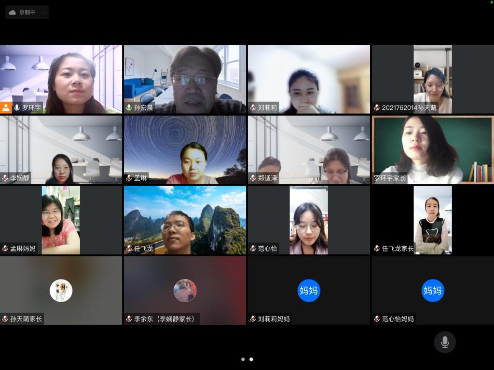Viewport: 494px width, 370px height.
Task: Select the 罗环宇家长 name label
Action: click(389, 178)
